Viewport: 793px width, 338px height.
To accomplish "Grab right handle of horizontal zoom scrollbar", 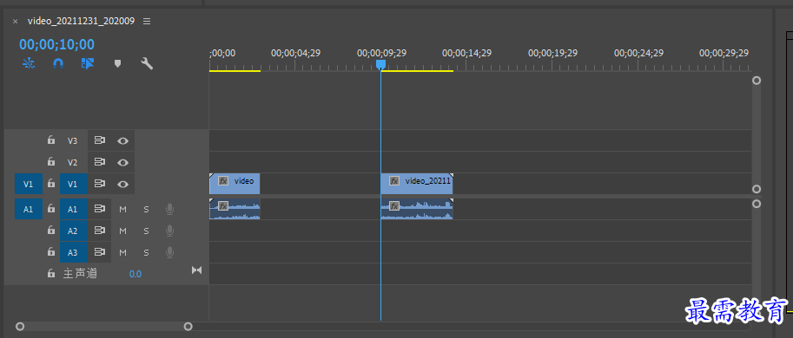I will pos(188,327).
